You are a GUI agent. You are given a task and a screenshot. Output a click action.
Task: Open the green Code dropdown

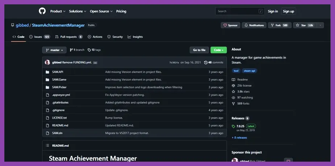[219, 50]
